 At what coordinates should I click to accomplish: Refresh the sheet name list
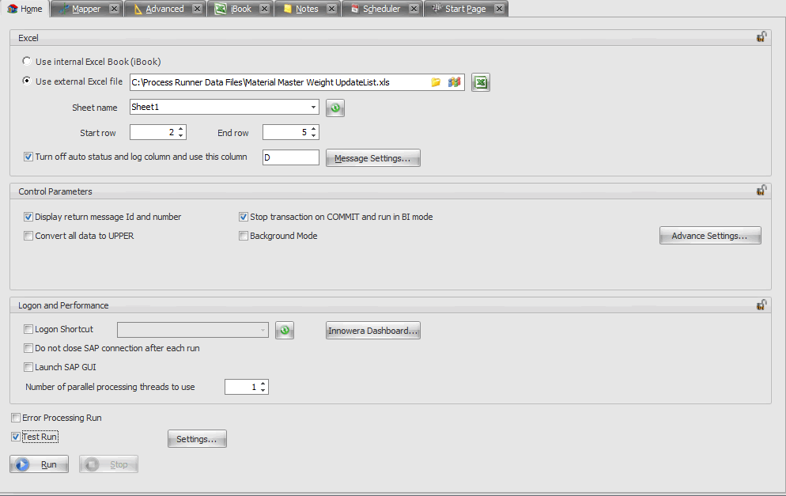coord(335,108)
